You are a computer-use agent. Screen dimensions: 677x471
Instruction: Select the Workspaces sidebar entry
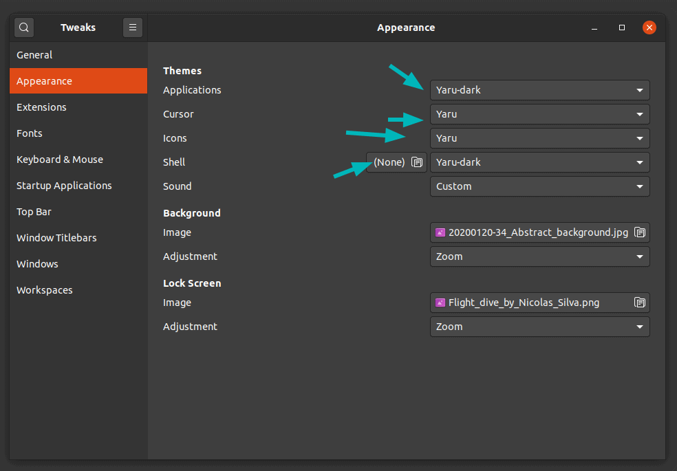[x=44, y=289]
